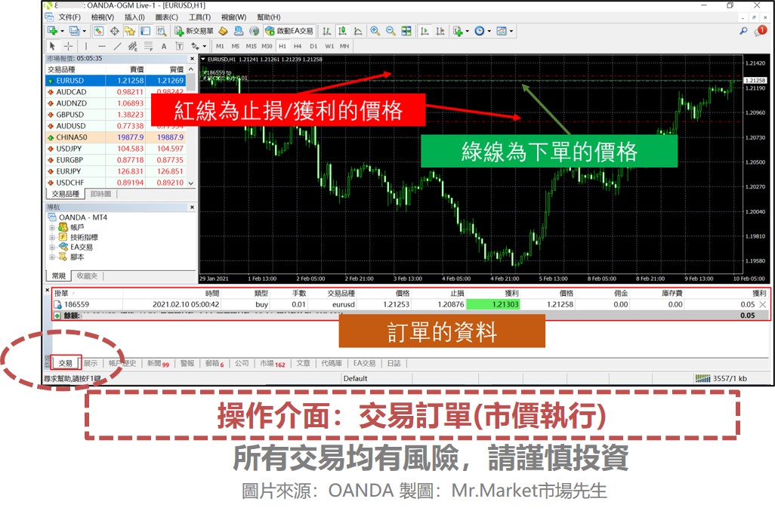
Task: Open the 新聞 terminal tab
Action: 158,363
